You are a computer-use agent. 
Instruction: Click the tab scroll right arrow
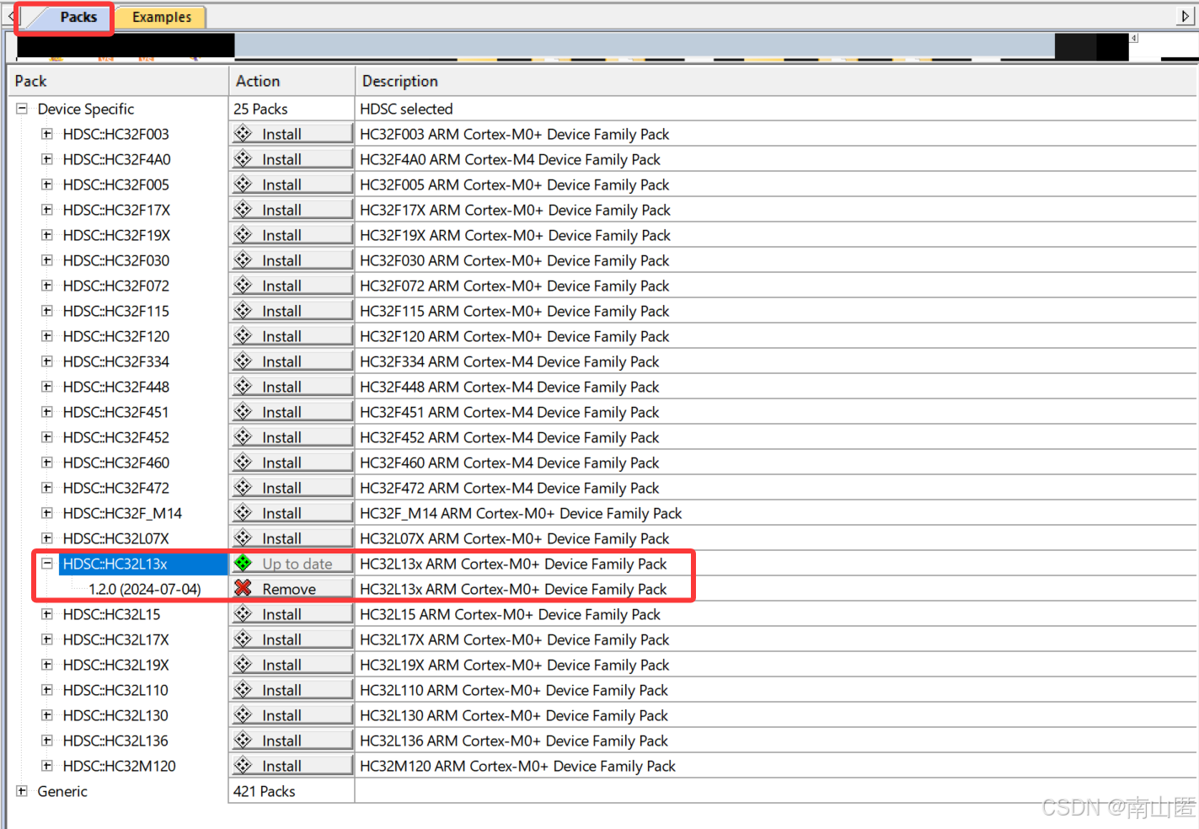[1185, 16]
